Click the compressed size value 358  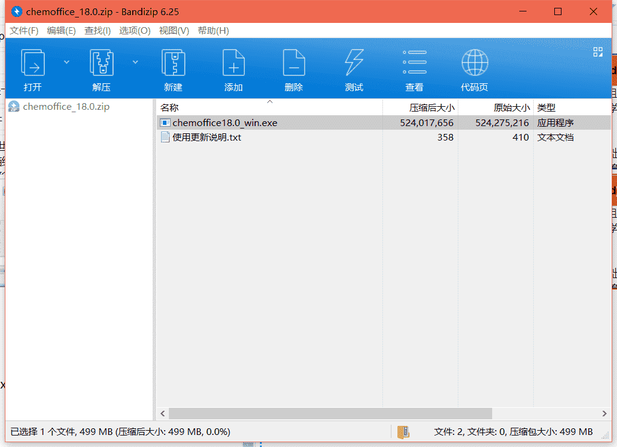[446, 138]
